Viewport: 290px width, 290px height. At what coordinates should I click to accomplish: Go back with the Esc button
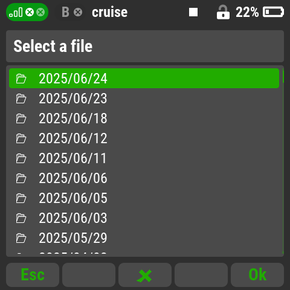pyautogui.click(x=33, y=275)
